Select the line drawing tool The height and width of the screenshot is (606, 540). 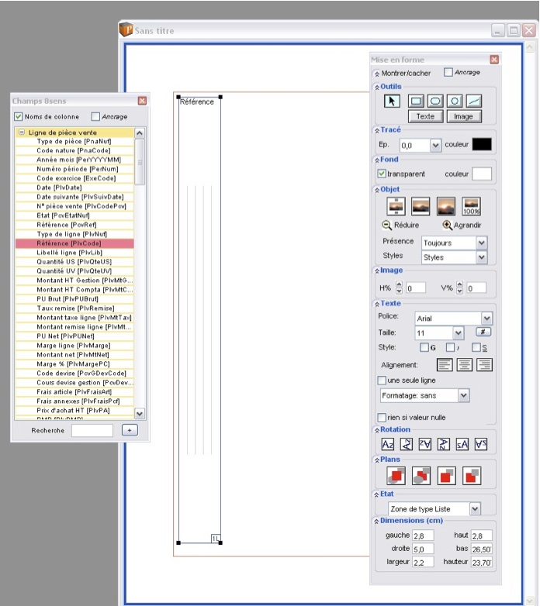pyautogui.click(x=474, y=102)
